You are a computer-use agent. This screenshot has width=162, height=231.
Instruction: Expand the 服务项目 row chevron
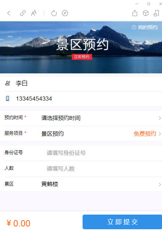tap(160, 134)
